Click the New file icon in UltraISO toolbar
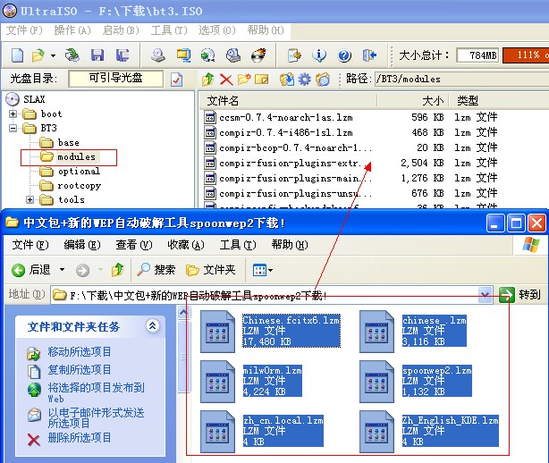 point(17,55)
